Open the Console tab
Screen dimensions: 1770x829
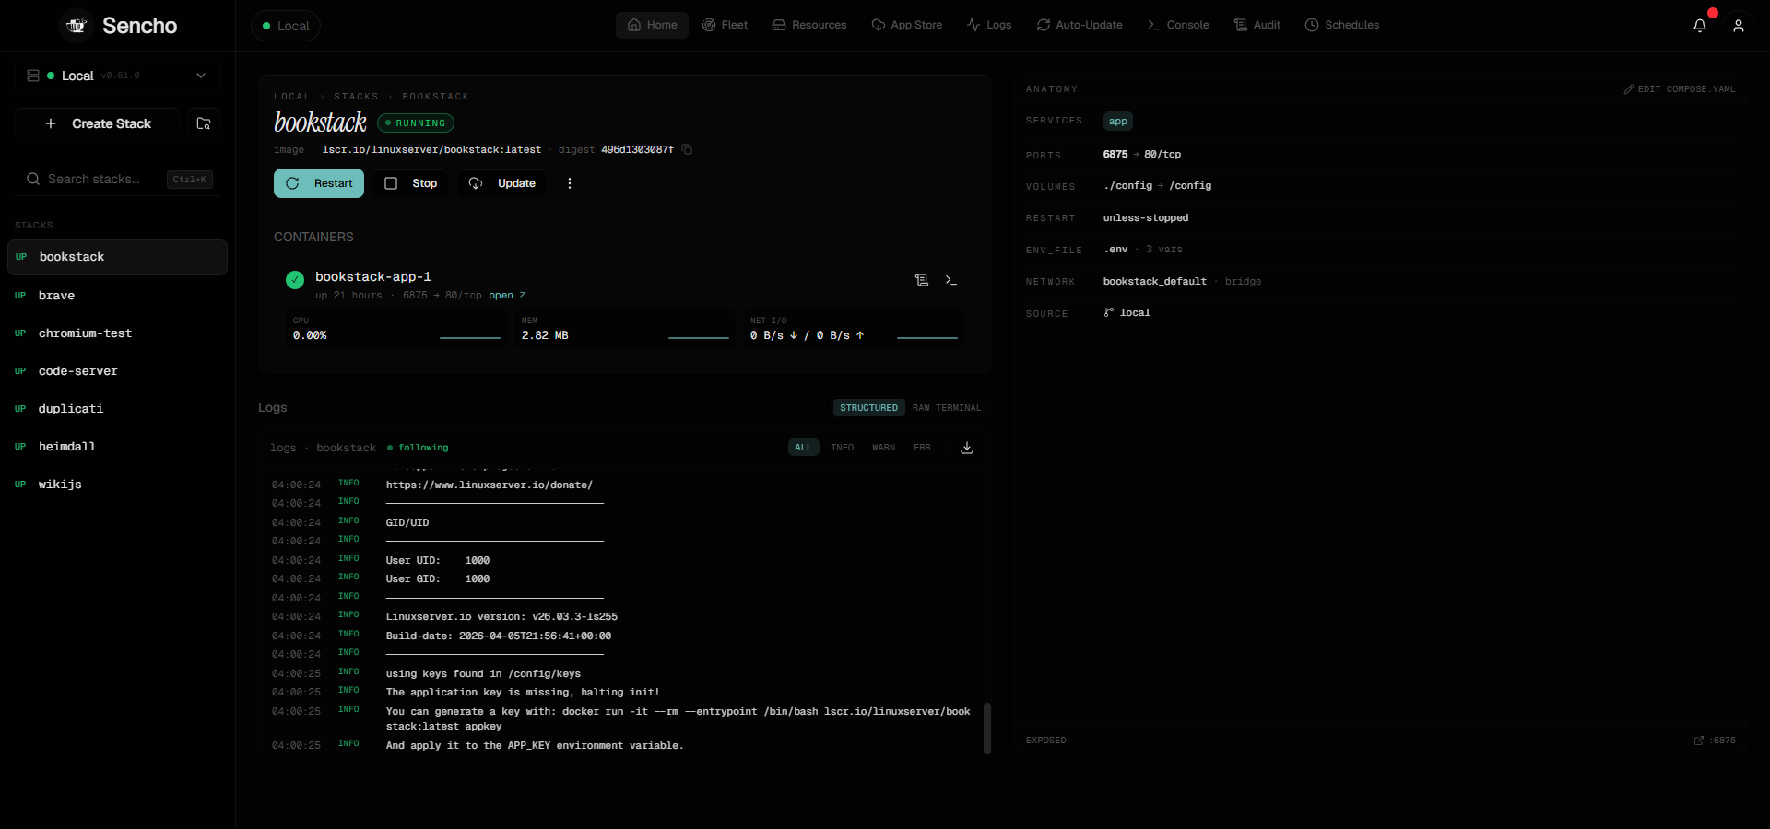pyautogui.click(x=1178, y=25)
